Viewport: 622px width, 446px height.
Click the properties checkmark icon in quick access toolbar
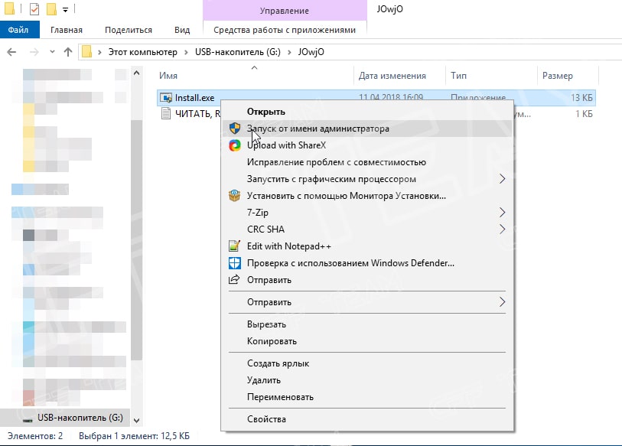coord(34,8)
